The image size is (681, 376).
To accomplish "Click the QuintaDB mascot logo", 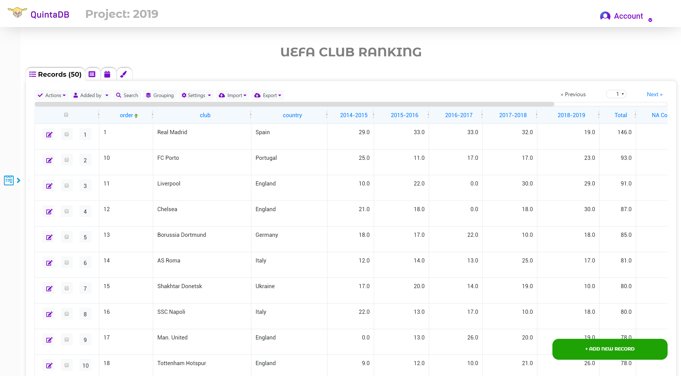I will click(17, 13).
